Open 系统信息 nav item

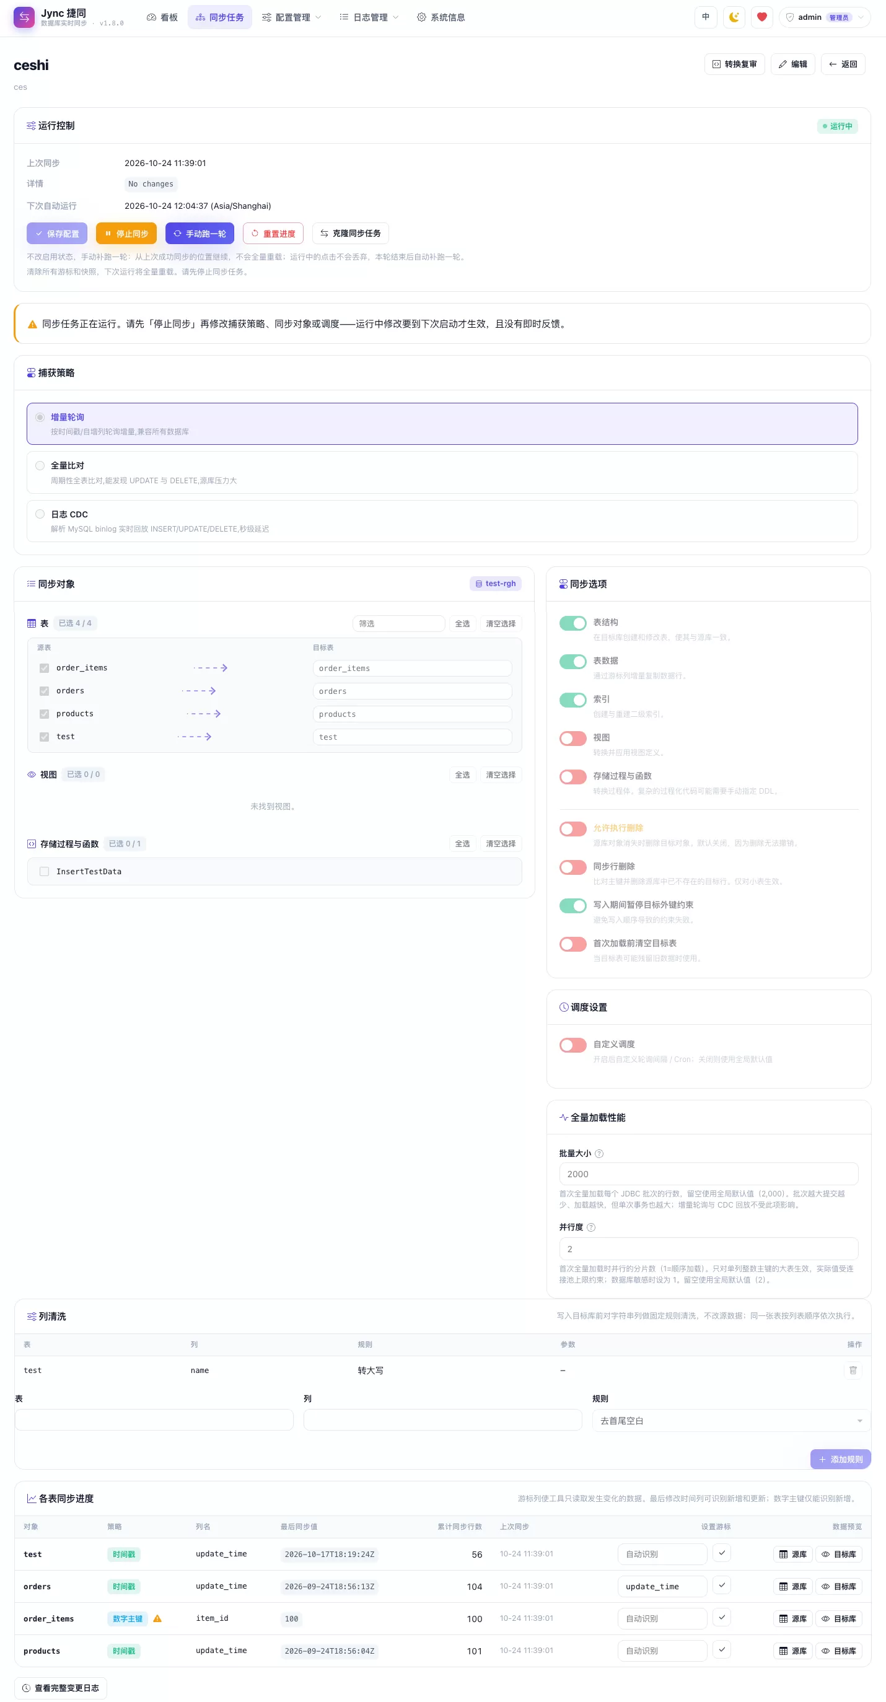(441, 17)
